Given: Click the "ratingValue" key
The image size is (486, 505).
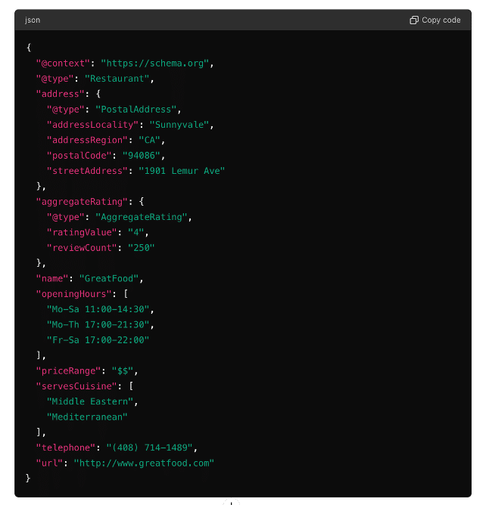Looking at the screenshot, I should [82, 232].
